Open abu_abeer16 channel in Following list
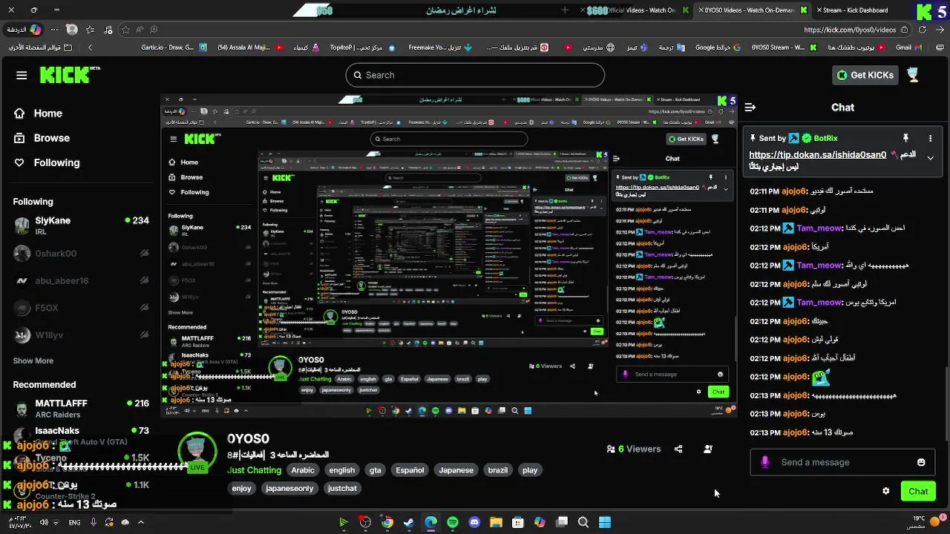The width and height of the screenshot is (950, 534). [x=80, y=281]
